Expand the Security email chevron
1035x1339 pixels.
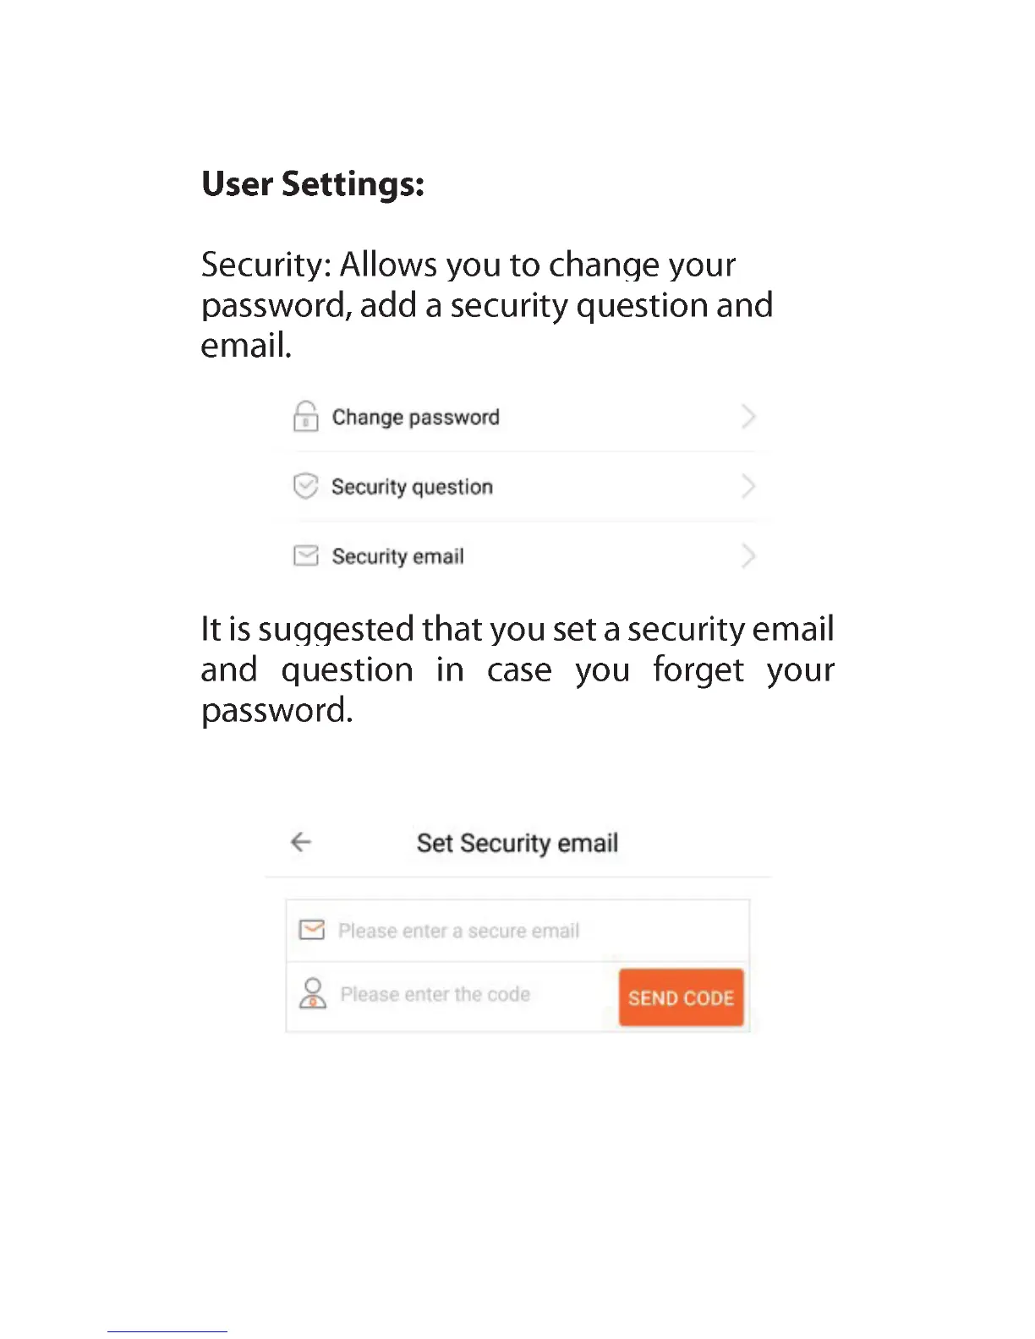click(x=747, y=555)
